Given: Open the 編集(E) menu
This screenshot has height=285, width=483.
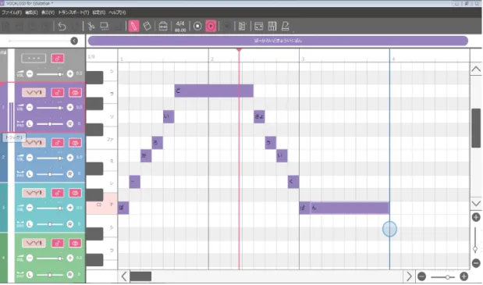Looking at the screenshot, I should coord(31,12).
